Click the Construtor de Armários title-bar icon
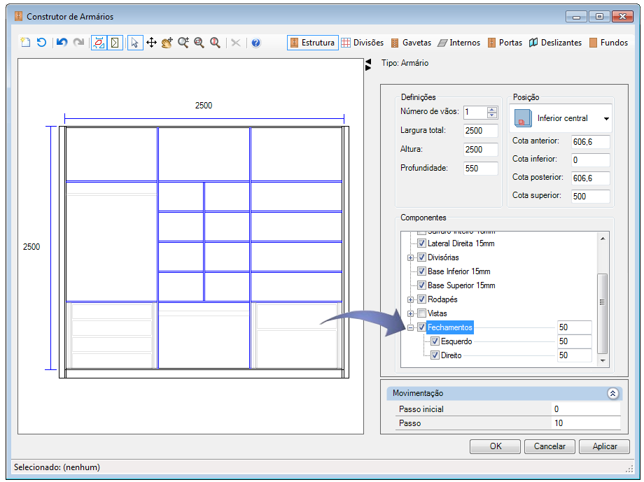The height and width of the screenshot is (482, 644). point(18,16)
